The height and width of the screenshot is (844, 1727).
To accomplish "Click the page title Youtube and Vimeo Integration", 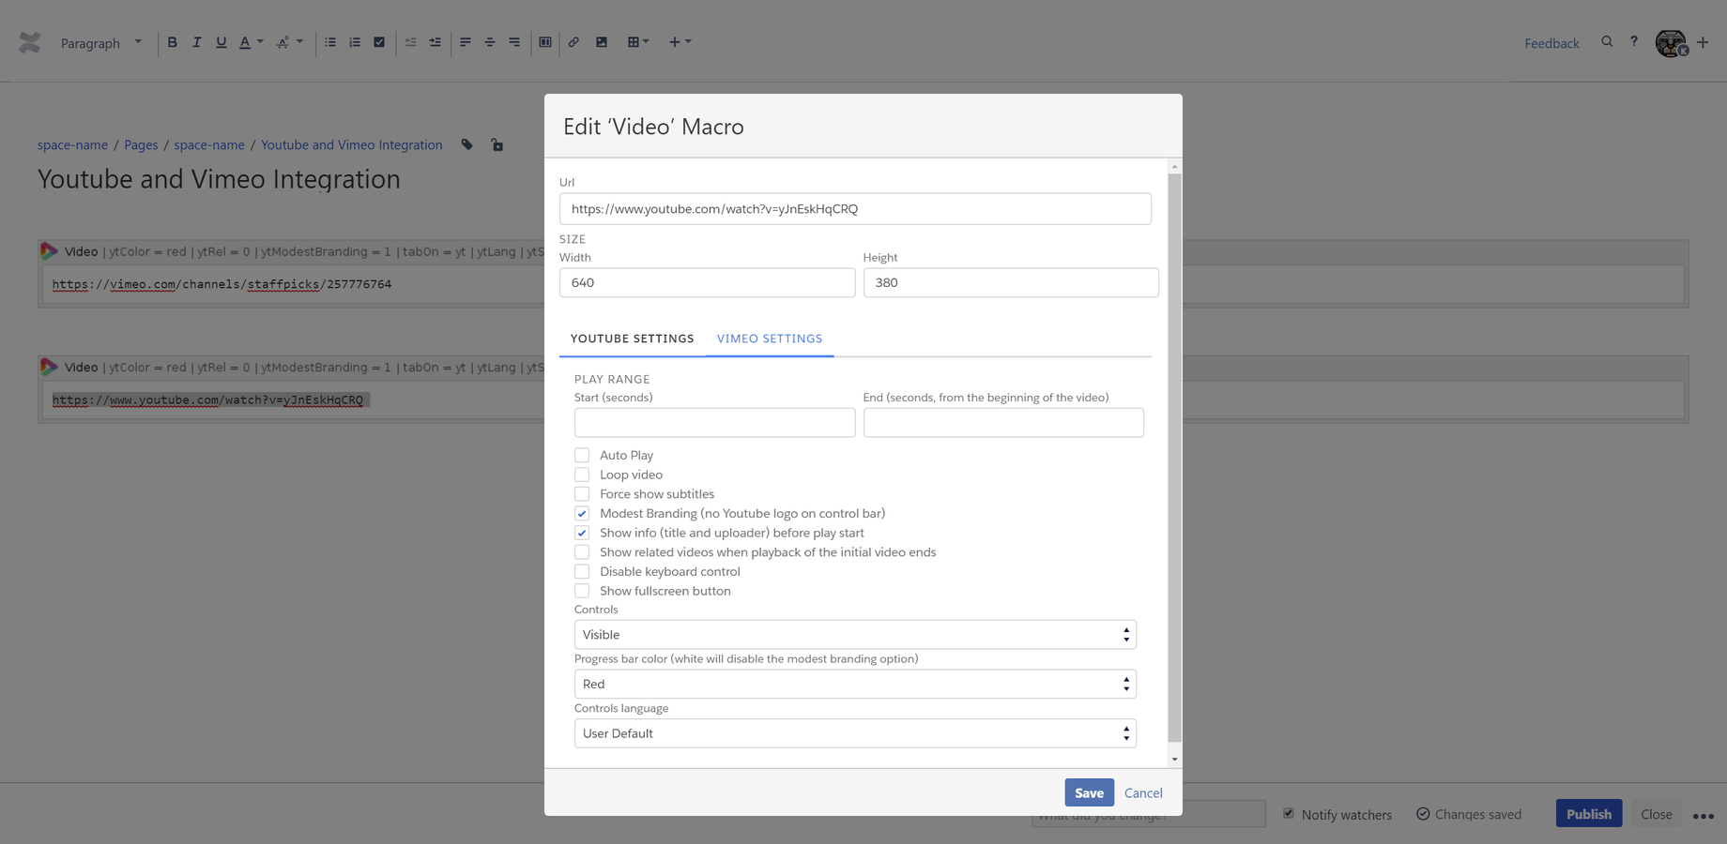I will tap(219, 179).
